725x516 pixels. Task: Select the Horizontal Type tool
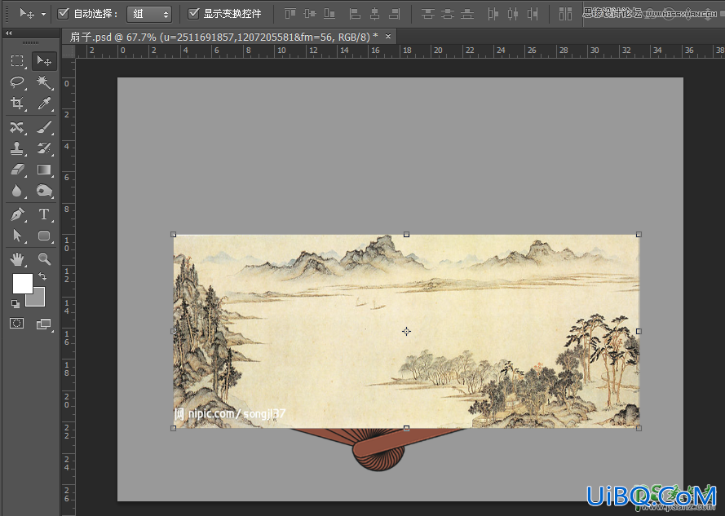pyautogui.click(x=44, y=214)
